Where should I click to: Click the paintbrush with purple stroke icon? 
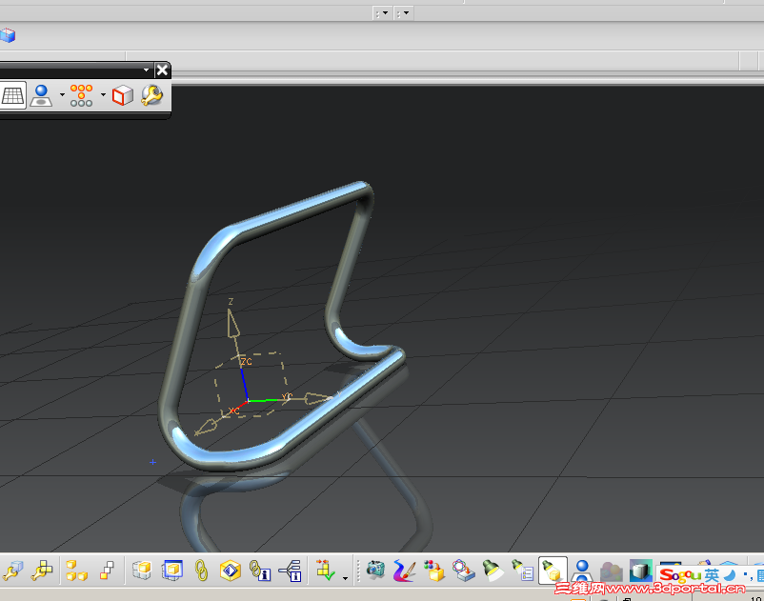(405, 571)
